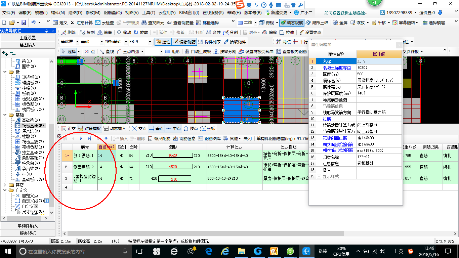Click 全屏 full screen icon
The height and width of the screenshot is (258, 459).
340,23
